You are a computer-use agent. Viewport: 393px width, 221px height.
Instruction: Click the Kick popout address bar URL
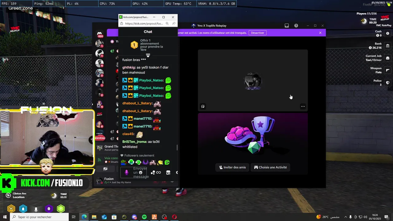tap(144, 24)
